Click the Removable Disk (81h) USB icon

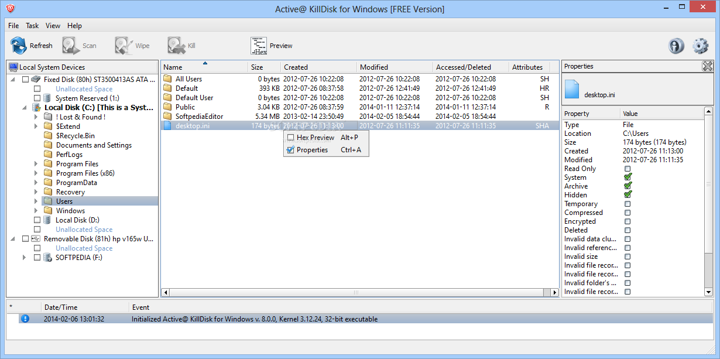(x=36, y=238)
